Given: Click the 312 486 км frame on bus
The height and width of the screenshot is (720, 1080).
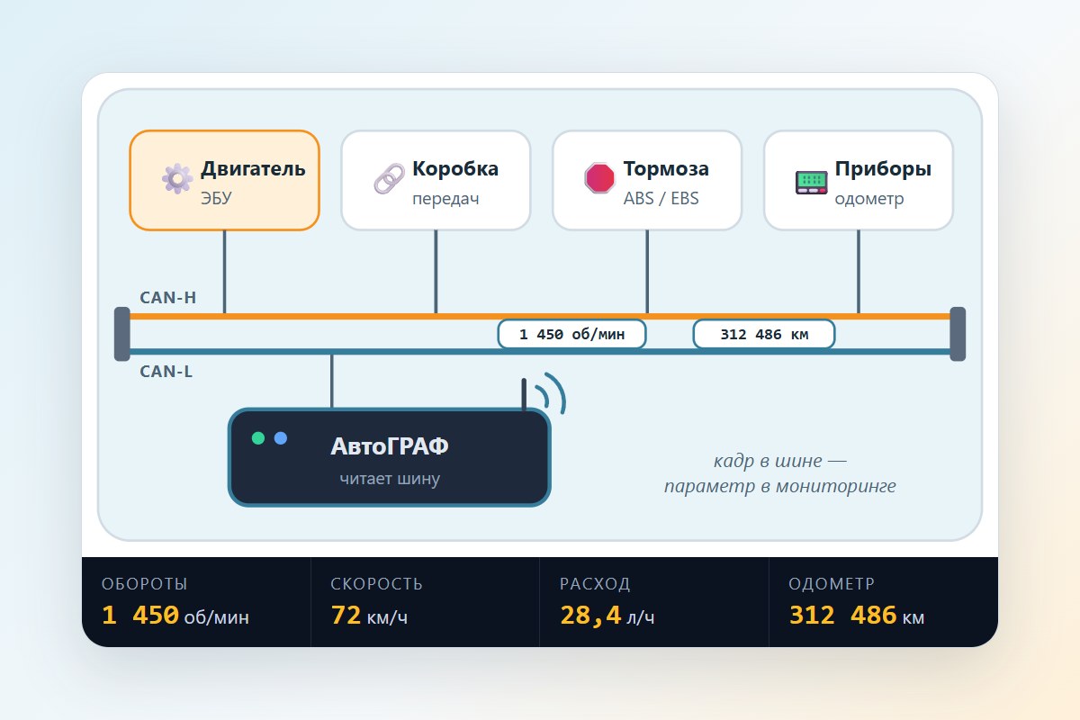Looking at the screenshot, I should click(x=764, y=334).
